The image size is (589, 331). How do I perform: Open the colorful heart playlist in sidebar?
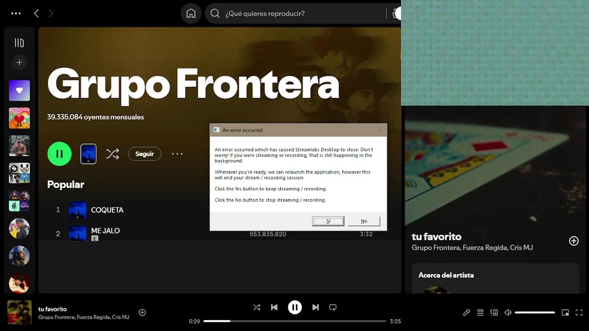point(19,118)
